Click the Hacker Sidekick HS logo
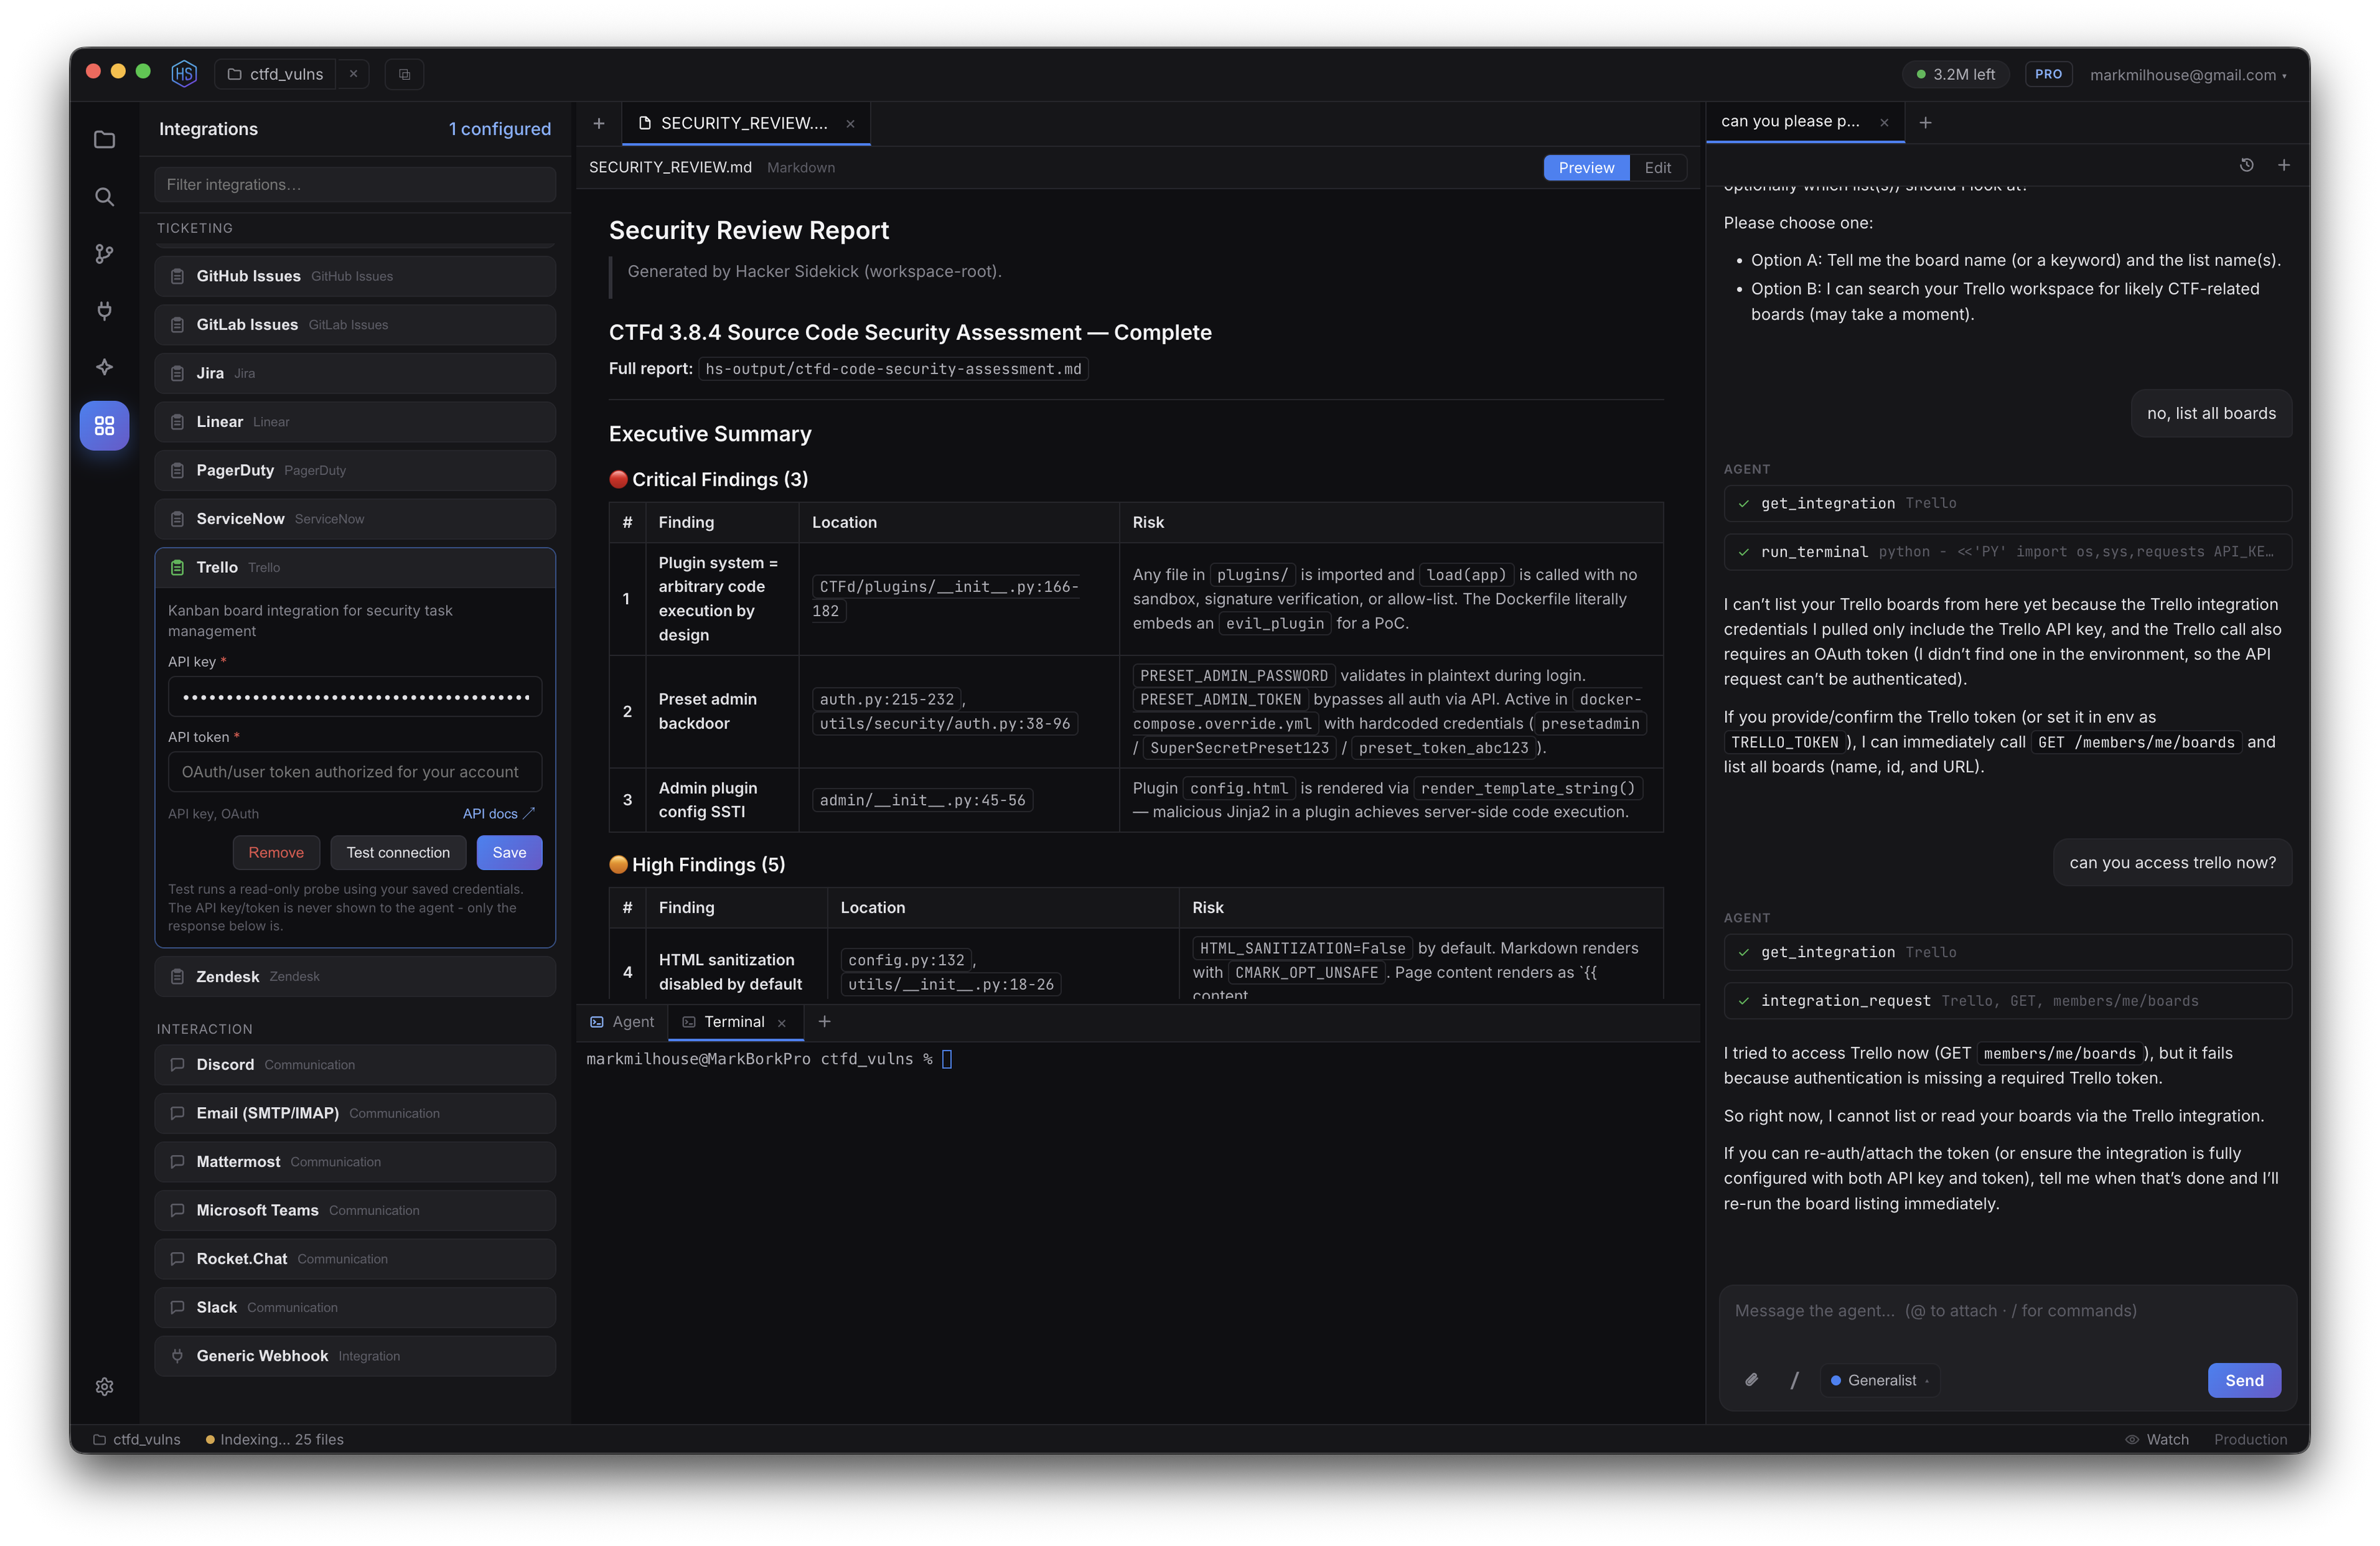This screenshot has height=1546, width=2380. click(183, 74)
